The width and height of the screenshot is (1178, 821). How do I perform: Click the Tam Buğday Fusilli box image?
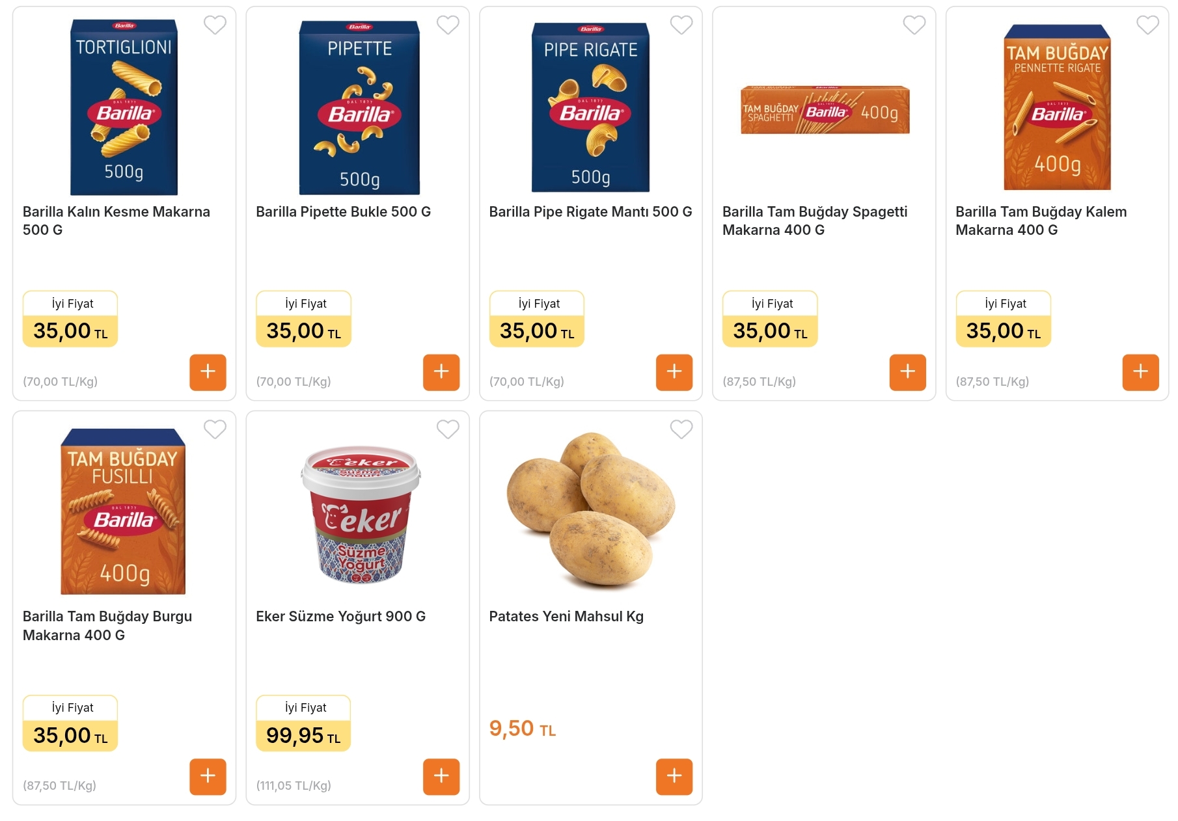(123, 511)
